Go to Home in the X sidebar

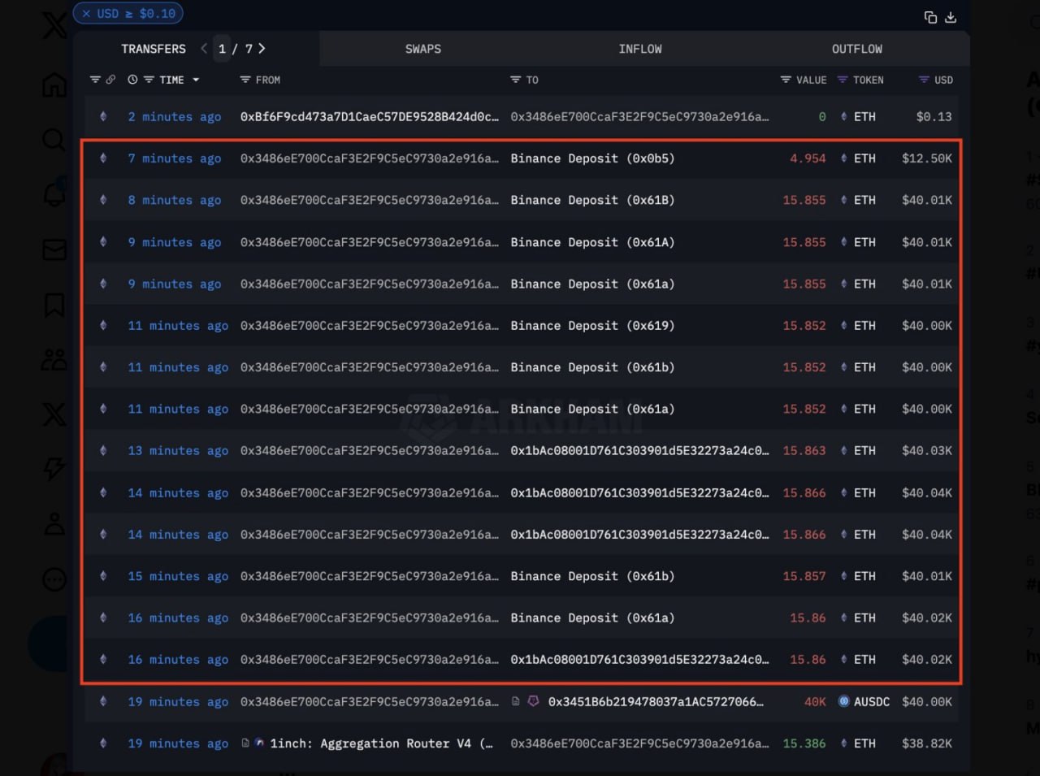(x=54, y=85)
